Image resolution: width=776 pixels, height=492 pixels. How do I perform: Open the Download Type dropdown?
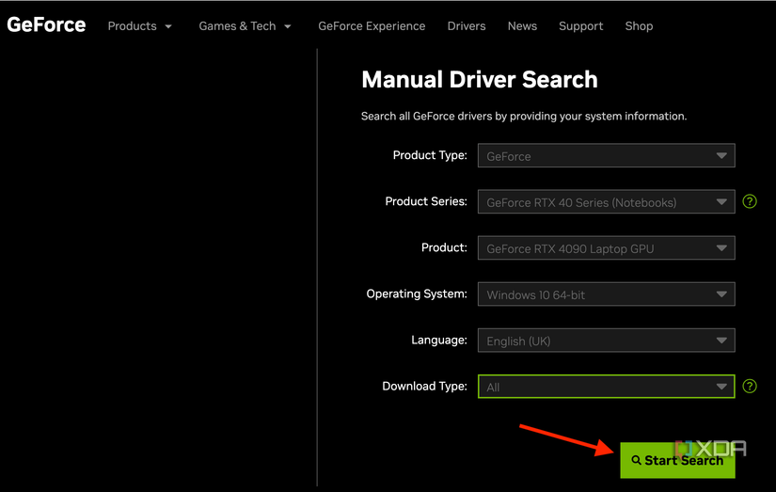(607, 387)
